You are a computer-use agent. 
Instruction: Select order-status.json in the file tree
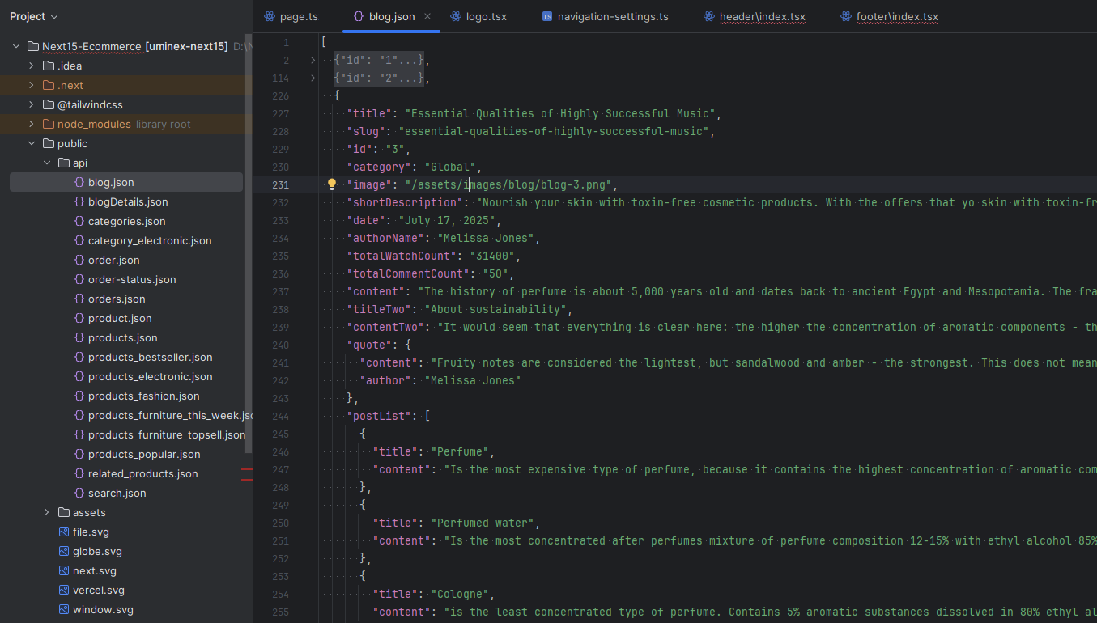(x=132, y=280)
